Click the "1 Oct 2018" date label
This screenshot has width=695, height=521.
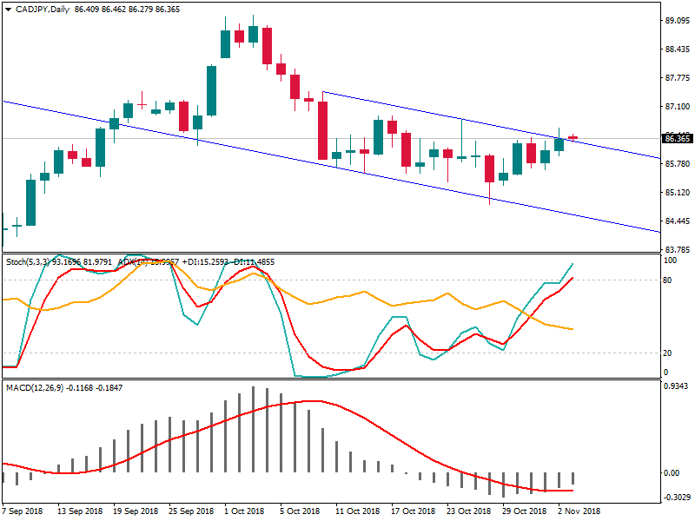(244, 511)
